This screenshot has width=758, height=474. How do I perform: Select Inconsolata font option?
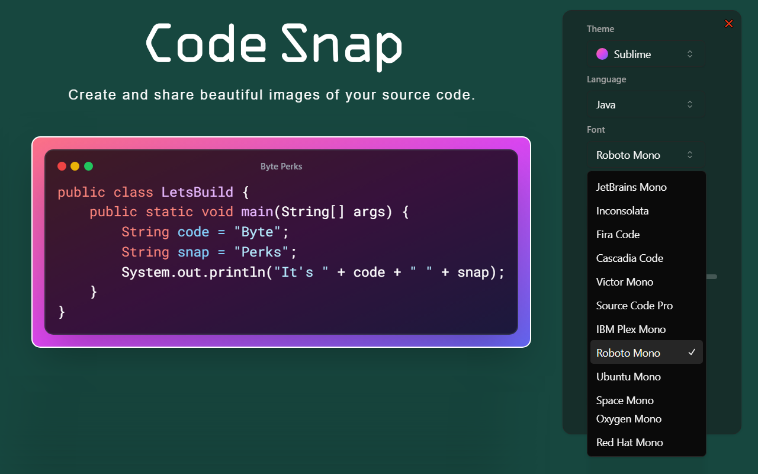(647, 210)
